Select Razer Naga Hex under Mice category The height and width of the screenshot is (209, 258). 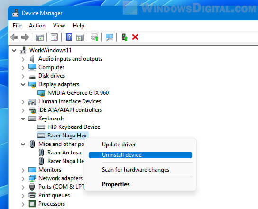coord(65,161)
